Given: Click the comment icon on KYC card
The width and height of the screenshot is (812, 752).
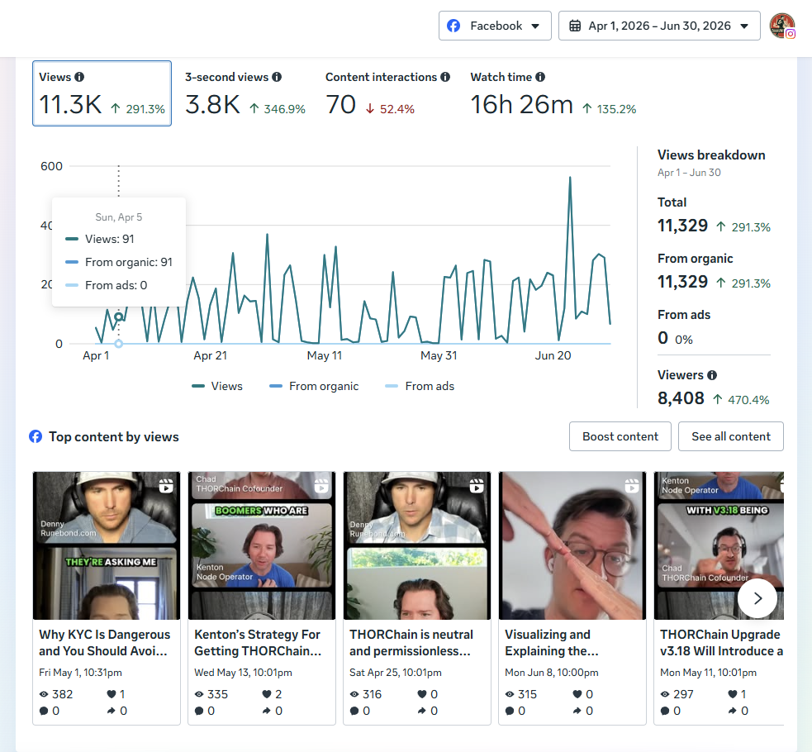Looking at the screenshot, I should click(44, 711).
